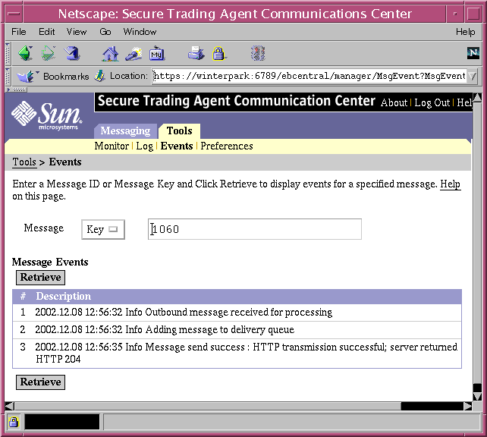Click the vertical scrollbar down arrow
487x437 pixels.
[477, 397]
